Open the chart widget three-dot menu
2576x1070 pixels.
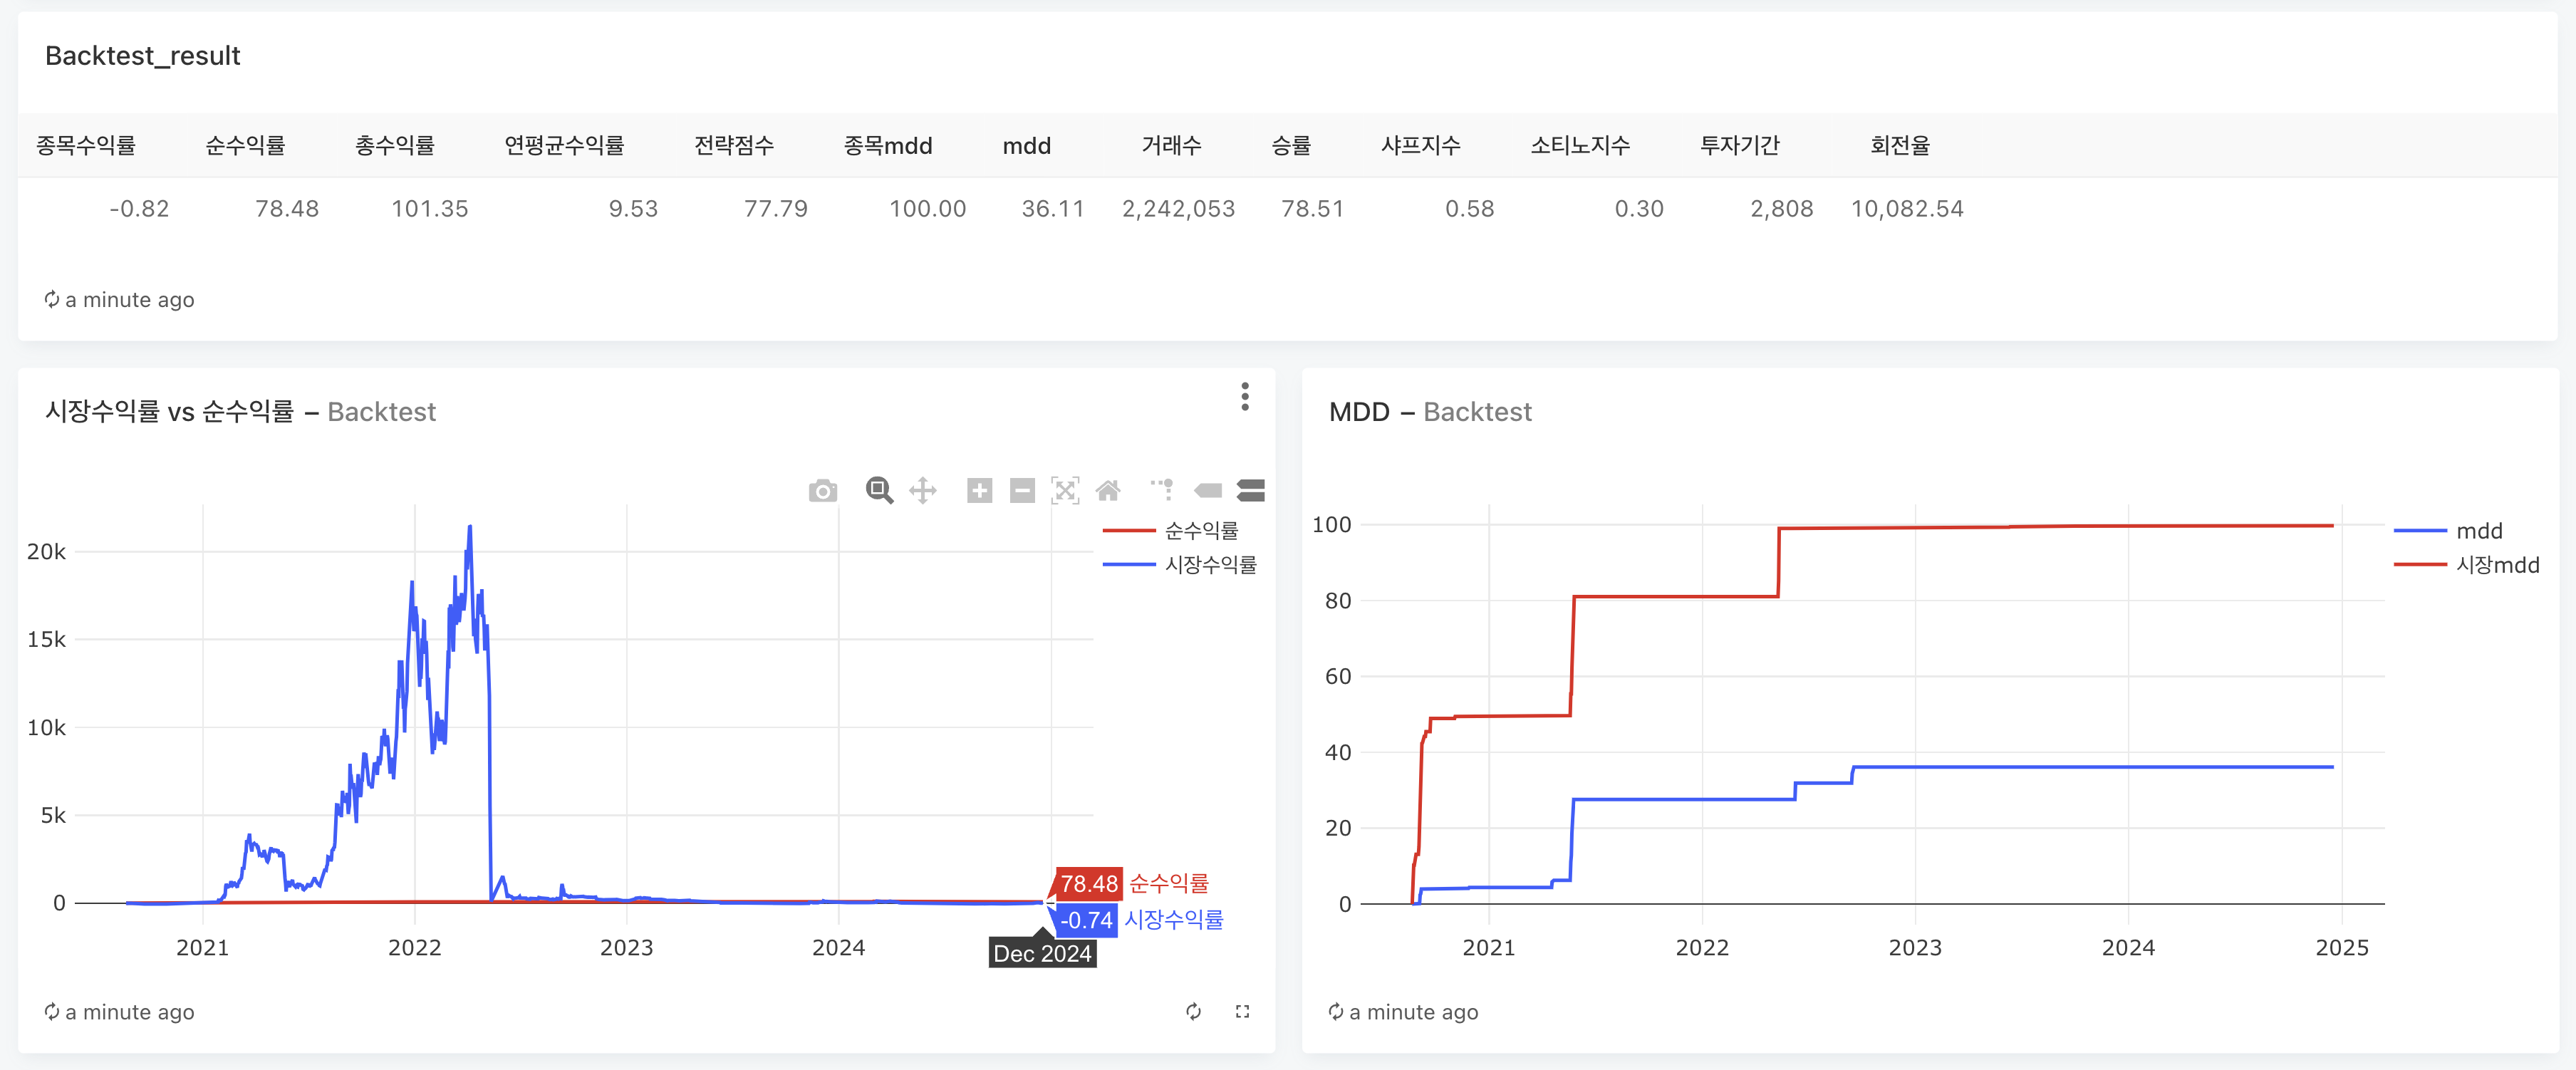[x=1244, y=396]
